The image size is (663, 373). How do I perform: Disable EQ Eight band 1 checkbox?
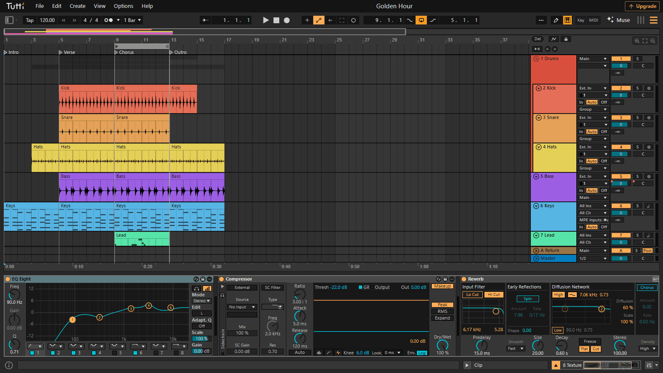[x=32, y=353]
